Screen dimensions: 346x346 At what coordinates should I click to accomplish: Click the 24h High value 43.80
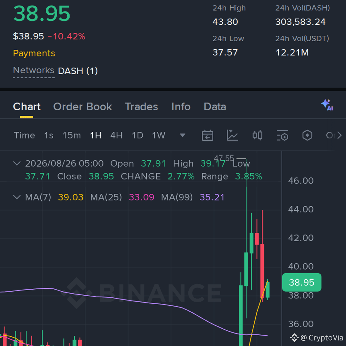click(225, 22)
